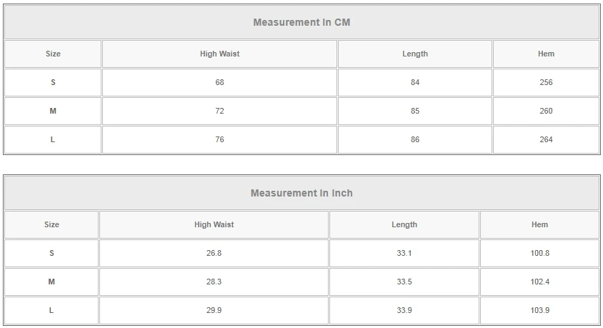Click the Measurement In CM header
The height and width of the screenshot is (328, 603).
pos(301,22)
